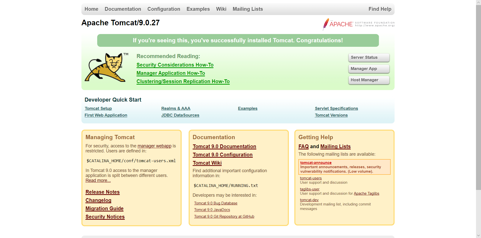
Task: Open Security Considerations How-To link
Action: pos(175,65)
